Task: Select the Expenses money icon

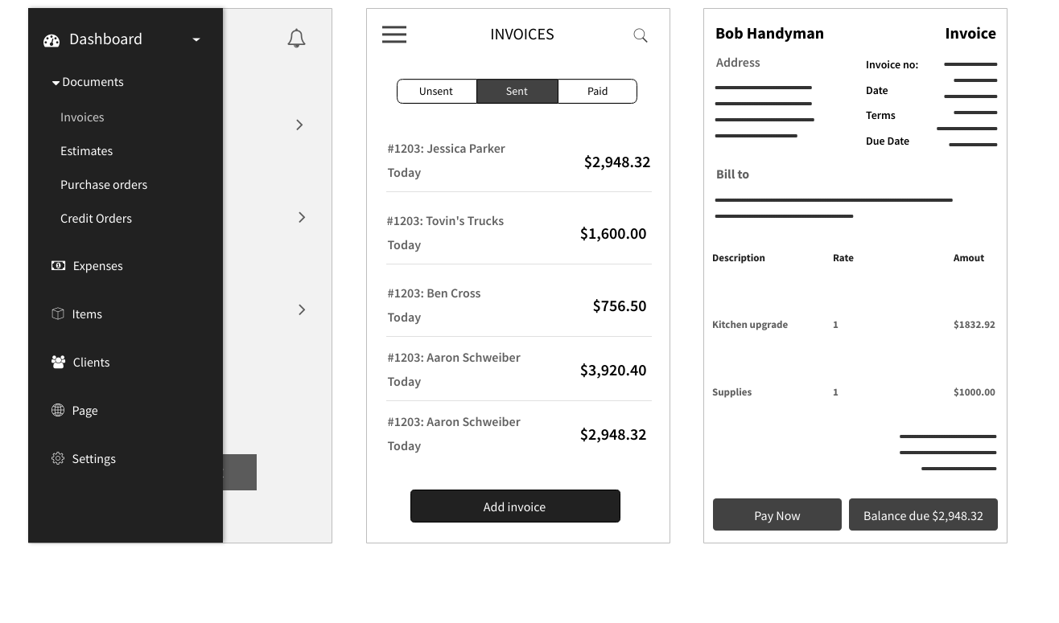Action: [x=58, y=265]
